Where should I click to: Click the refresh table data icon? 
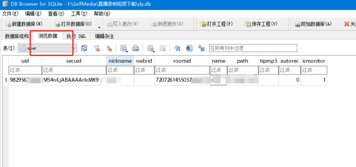coord(84,48)
